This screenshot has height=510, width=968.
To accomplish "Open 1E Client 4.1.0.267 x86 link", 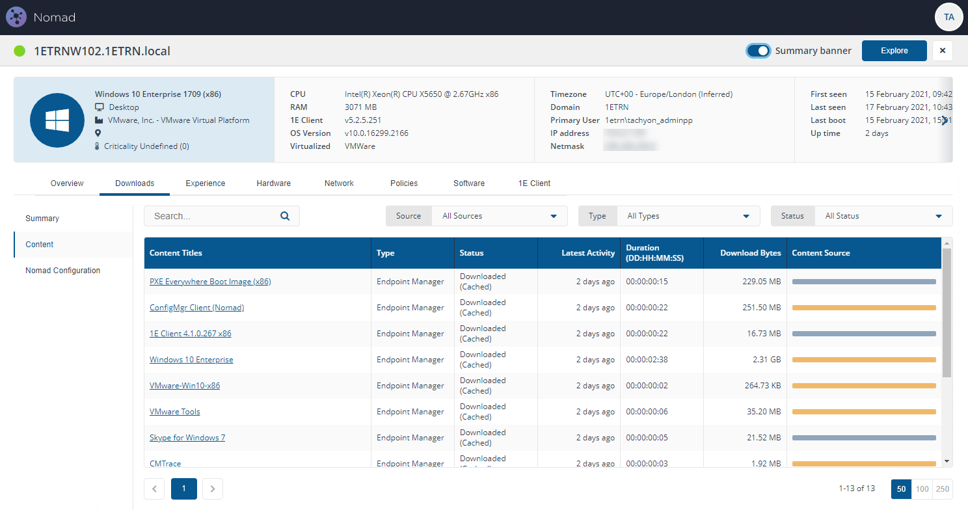I will click(x=191, y=334).
